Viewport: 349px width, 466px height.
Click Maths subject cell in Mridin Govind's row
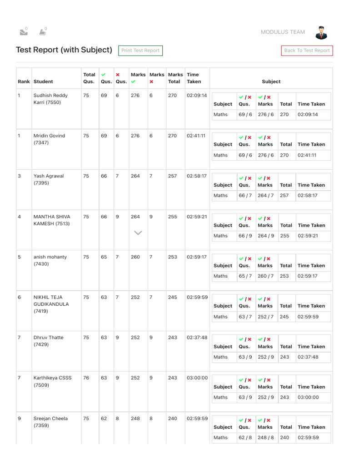[x=220, y=155]
